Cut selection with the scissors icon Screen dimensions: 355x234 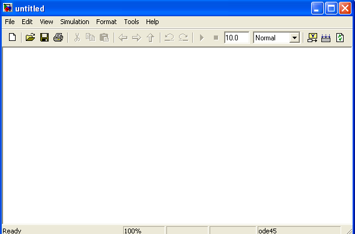(77, 37)
